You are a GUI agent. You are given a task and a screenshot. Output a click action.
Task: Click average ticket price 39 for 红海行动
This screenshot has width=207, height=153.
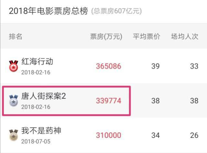(x=155, y=66)
